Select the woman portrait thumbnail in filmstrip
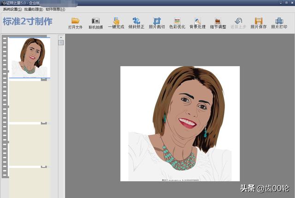 pos(29,58)
